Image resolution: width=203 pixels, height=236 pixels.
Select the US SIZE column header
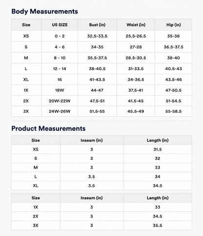[x=60, y=25]
